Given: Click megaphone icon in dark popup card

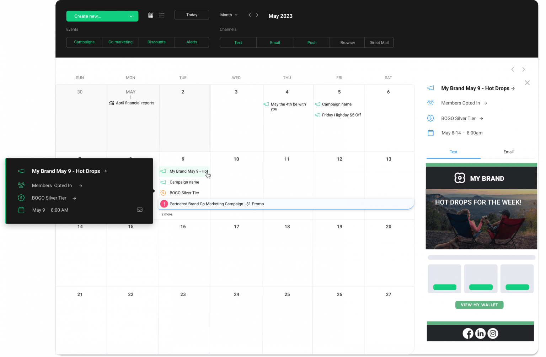Looking at the screenshot, I should (x=21, y=171).
